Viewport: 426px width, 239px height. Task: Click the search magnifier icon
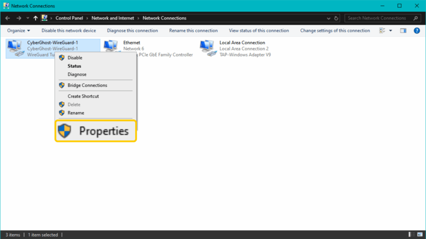[416, 18]
